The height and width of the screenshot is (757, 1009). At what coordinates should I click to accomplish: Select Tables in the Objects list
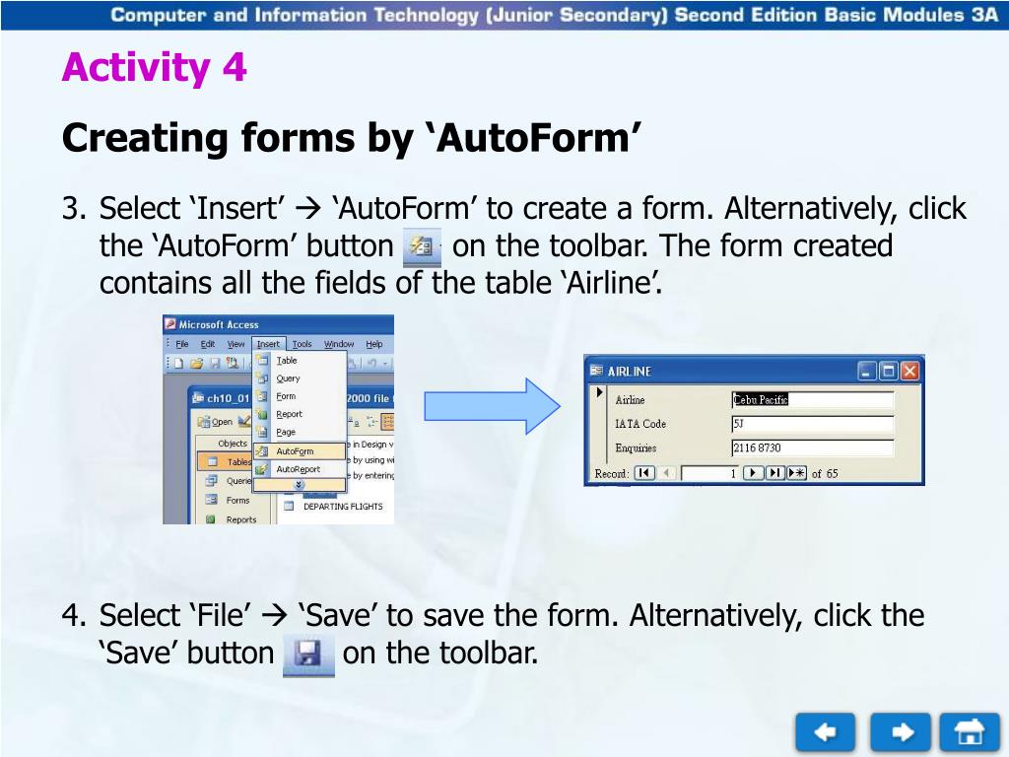coord(225,461)
